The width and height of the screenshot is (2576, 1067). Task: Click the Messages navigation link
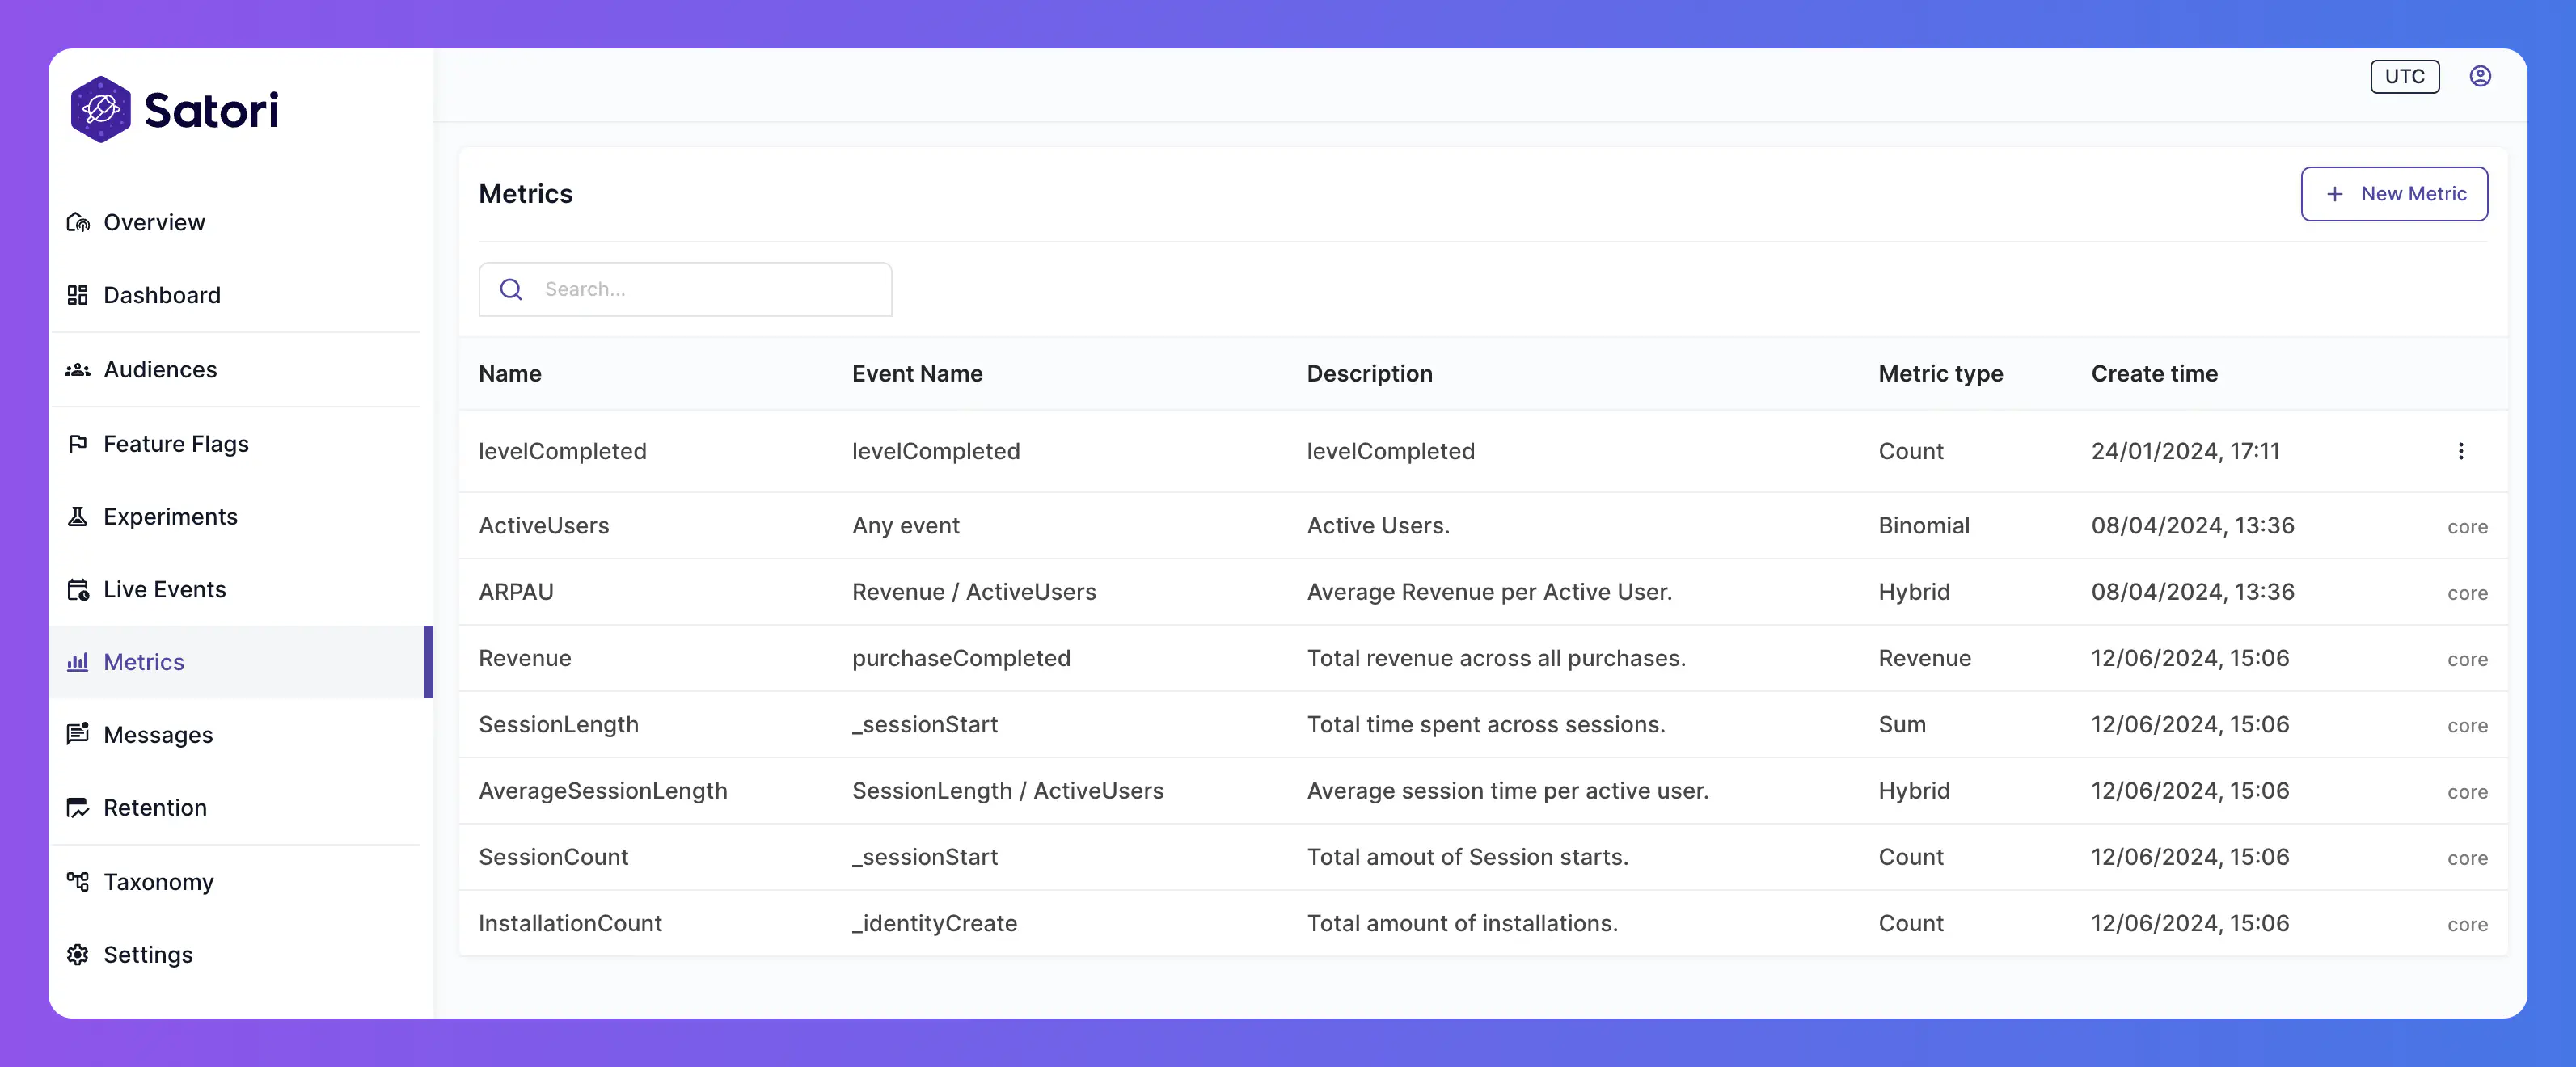158,734
